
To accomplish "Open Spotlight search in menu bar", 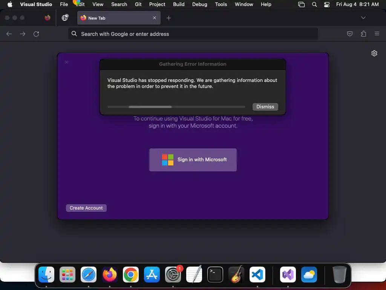I will [314, 5].
